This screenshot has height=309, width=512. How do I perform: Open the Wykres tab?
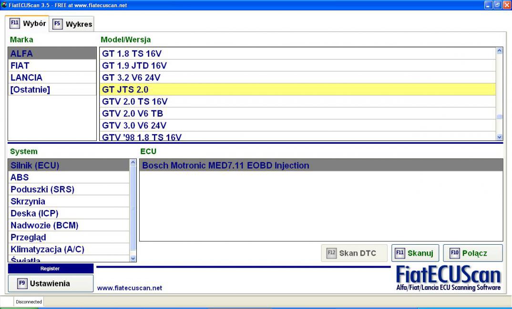(x=72, y=24)
